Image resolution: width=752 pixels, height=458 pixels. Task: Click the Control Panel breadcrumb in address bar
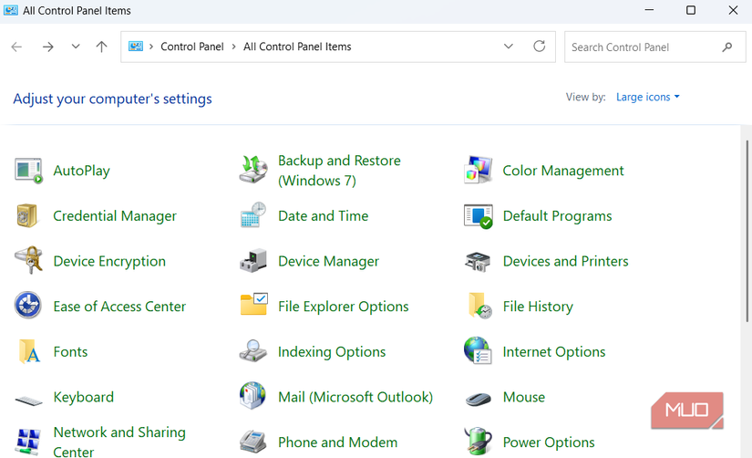(192, 47)
